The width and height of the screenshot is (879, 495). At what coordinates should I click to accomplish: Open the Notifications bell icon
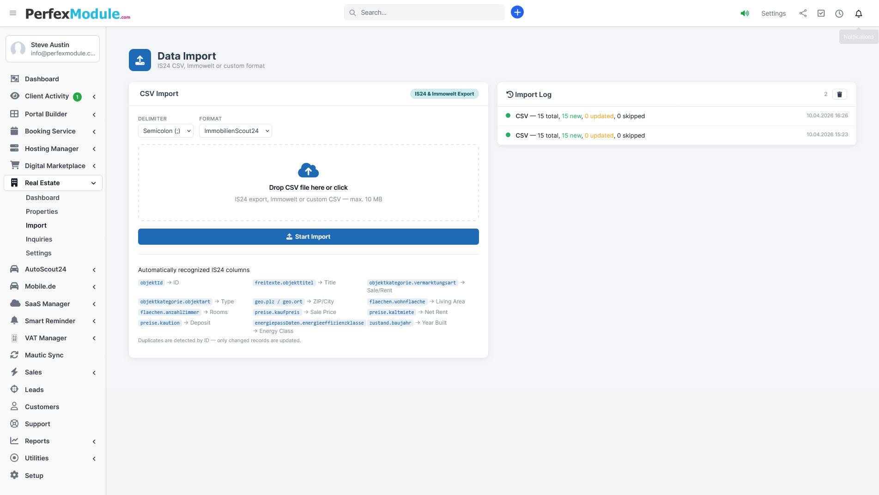point(858,13)
